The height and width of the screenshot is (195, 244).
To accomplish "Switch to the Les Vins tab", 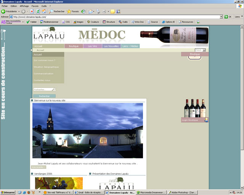I will [93, 46].
